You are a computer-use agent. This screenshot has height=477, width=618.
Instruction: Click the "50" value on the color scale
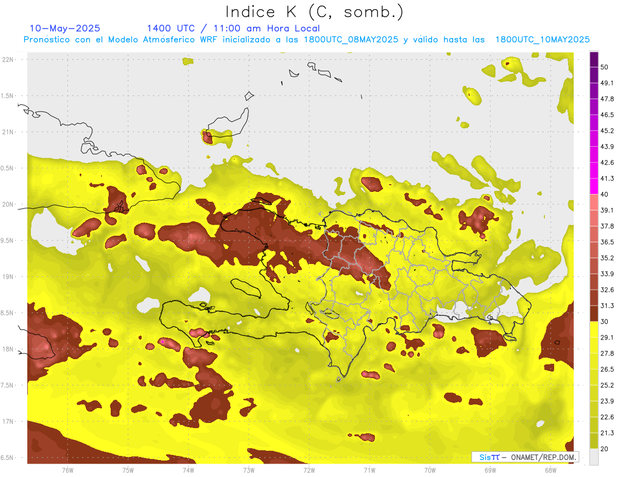[x=605, y=67]
